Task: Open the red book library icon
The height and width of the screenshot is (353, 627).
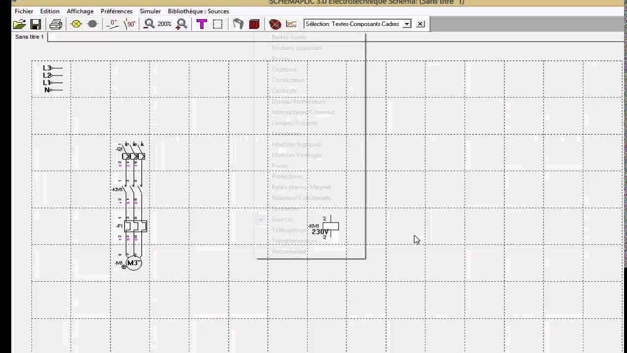Action: pos(254,24)
